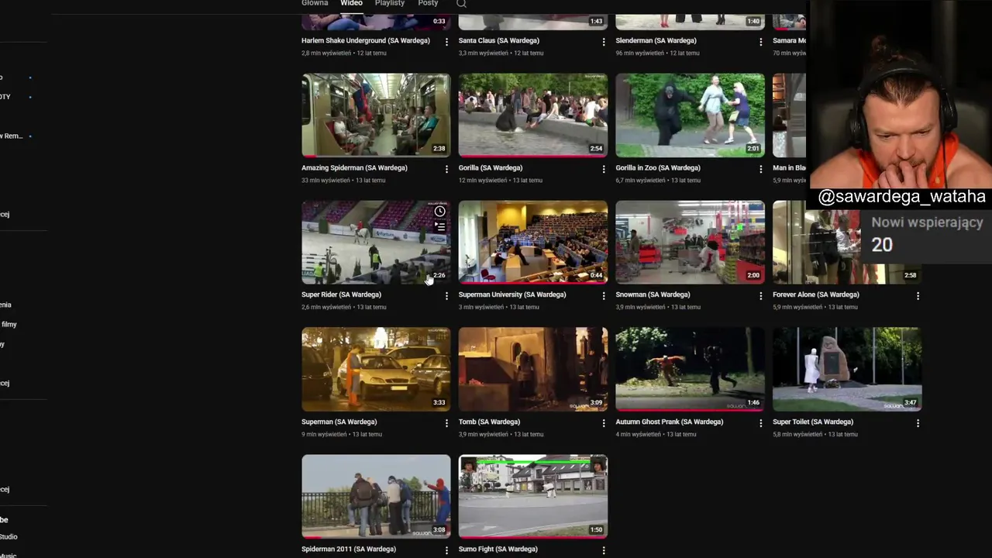Open Sumo Fight title link
Viewport: 992px width, 558px height.
[498, 549]
